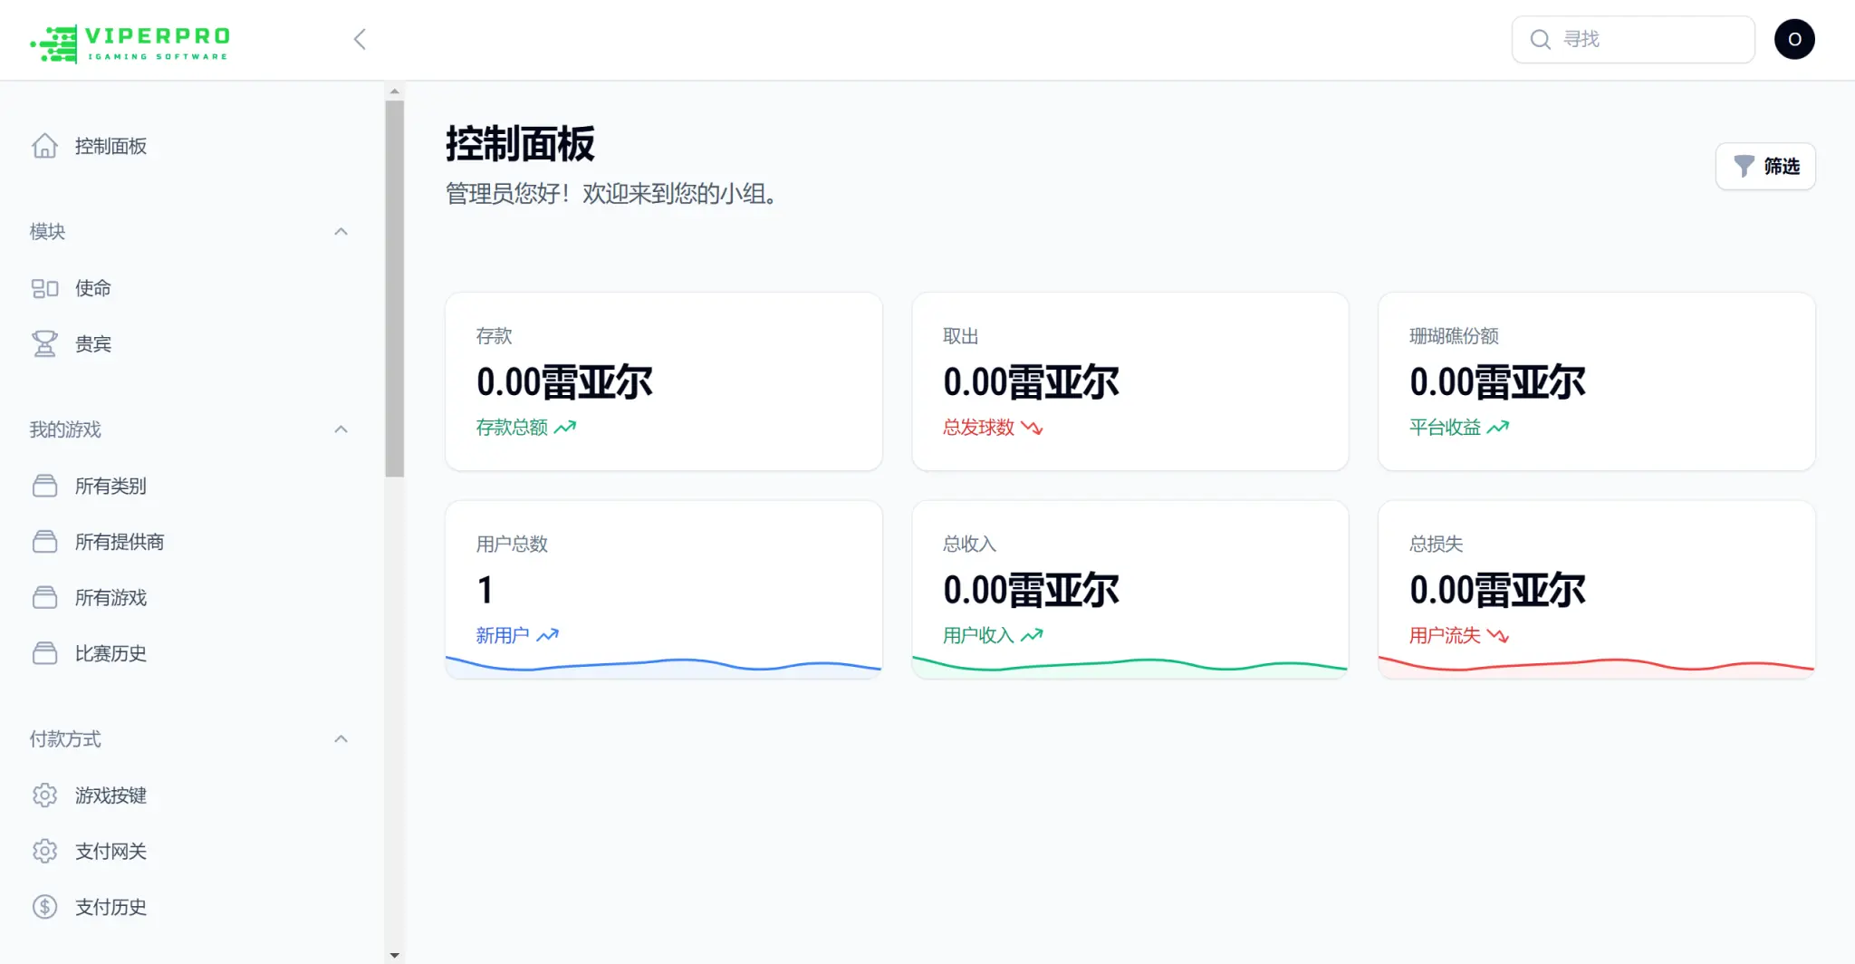Collapse the 模块 section chevron
Viewport: 1855px width, 964px height.
tap(341, 232)
